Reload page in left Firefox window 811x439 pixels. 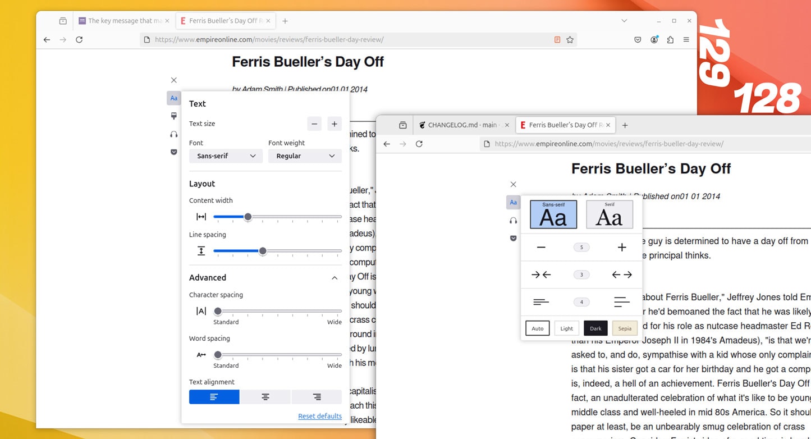click(x=79, y=40)
